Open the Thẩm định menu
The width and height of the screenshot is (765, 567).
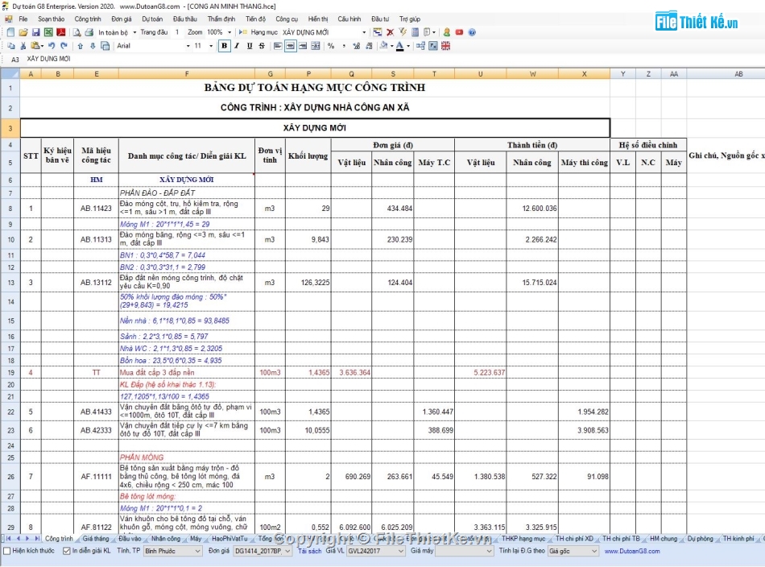point(221,19)
